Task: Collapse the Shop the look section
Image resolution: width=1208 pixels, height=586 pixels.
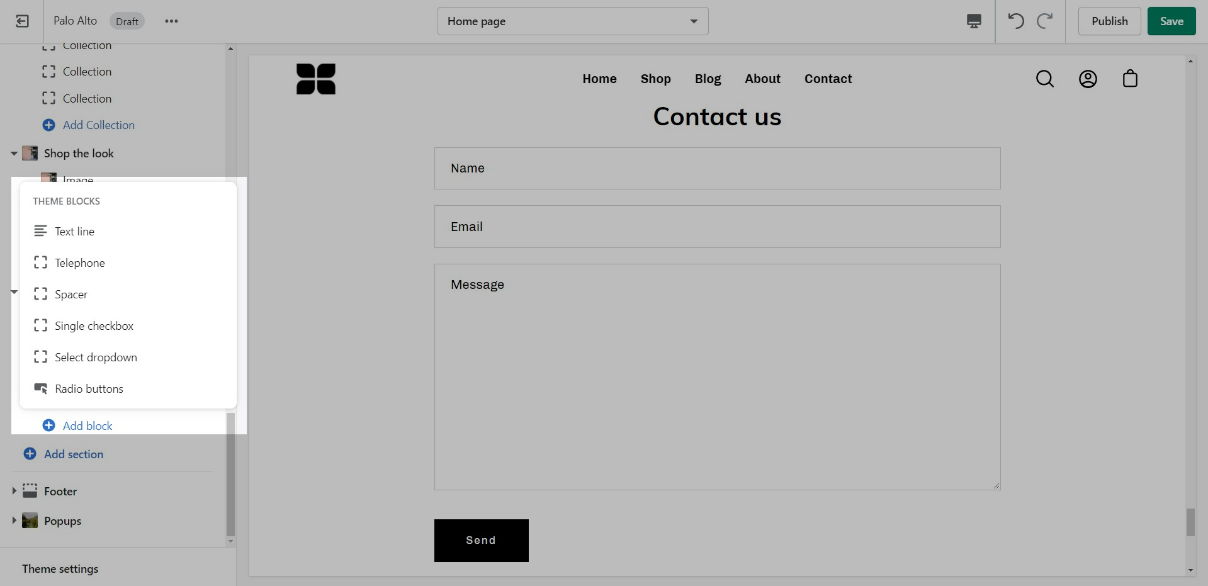Action: coord(14,154)
